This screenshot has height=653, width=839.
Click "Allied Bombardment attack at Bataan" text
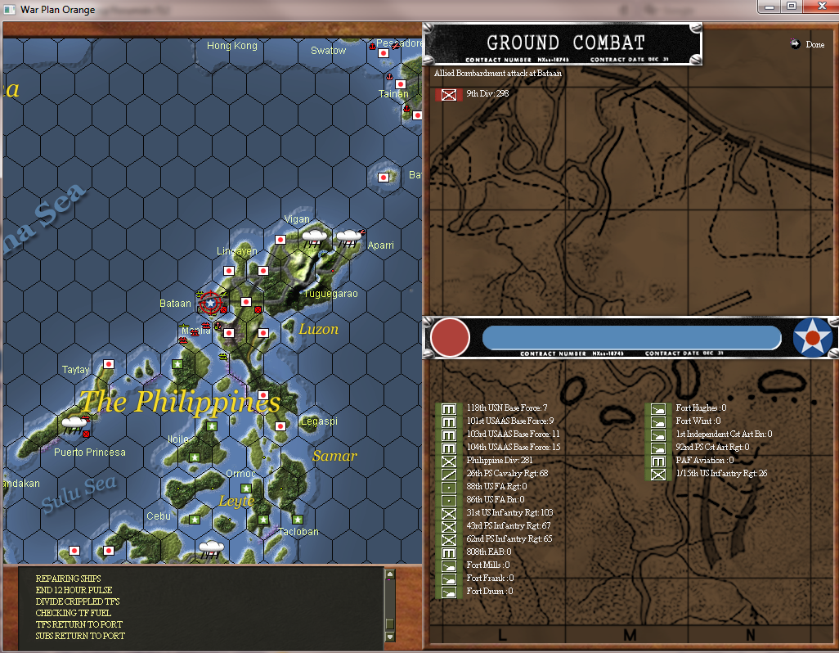(x=498, y=74)
